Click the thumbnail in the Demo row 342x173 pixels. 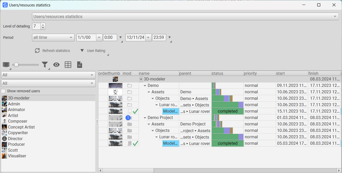tap(115, 86)
